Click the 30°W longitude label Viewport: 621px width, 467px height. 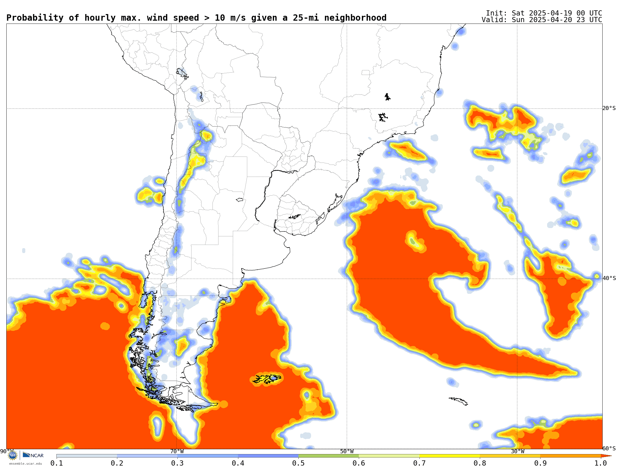point(517,451)
